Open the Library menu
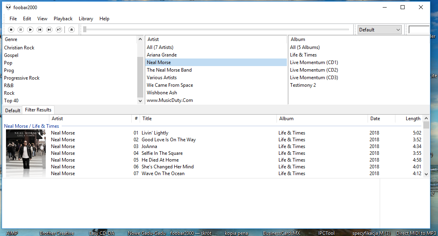Image resolution: width=438 pixels, height=236 pixels. [86, 19]
